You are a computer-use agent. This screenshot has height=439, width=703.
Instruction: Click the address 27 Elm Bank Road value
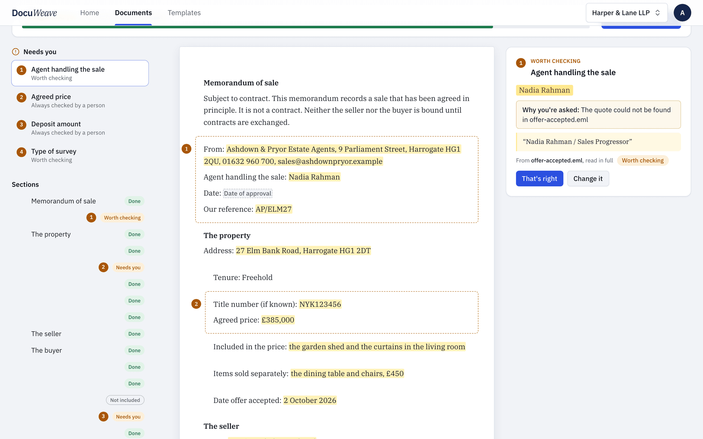coord(303,251)
